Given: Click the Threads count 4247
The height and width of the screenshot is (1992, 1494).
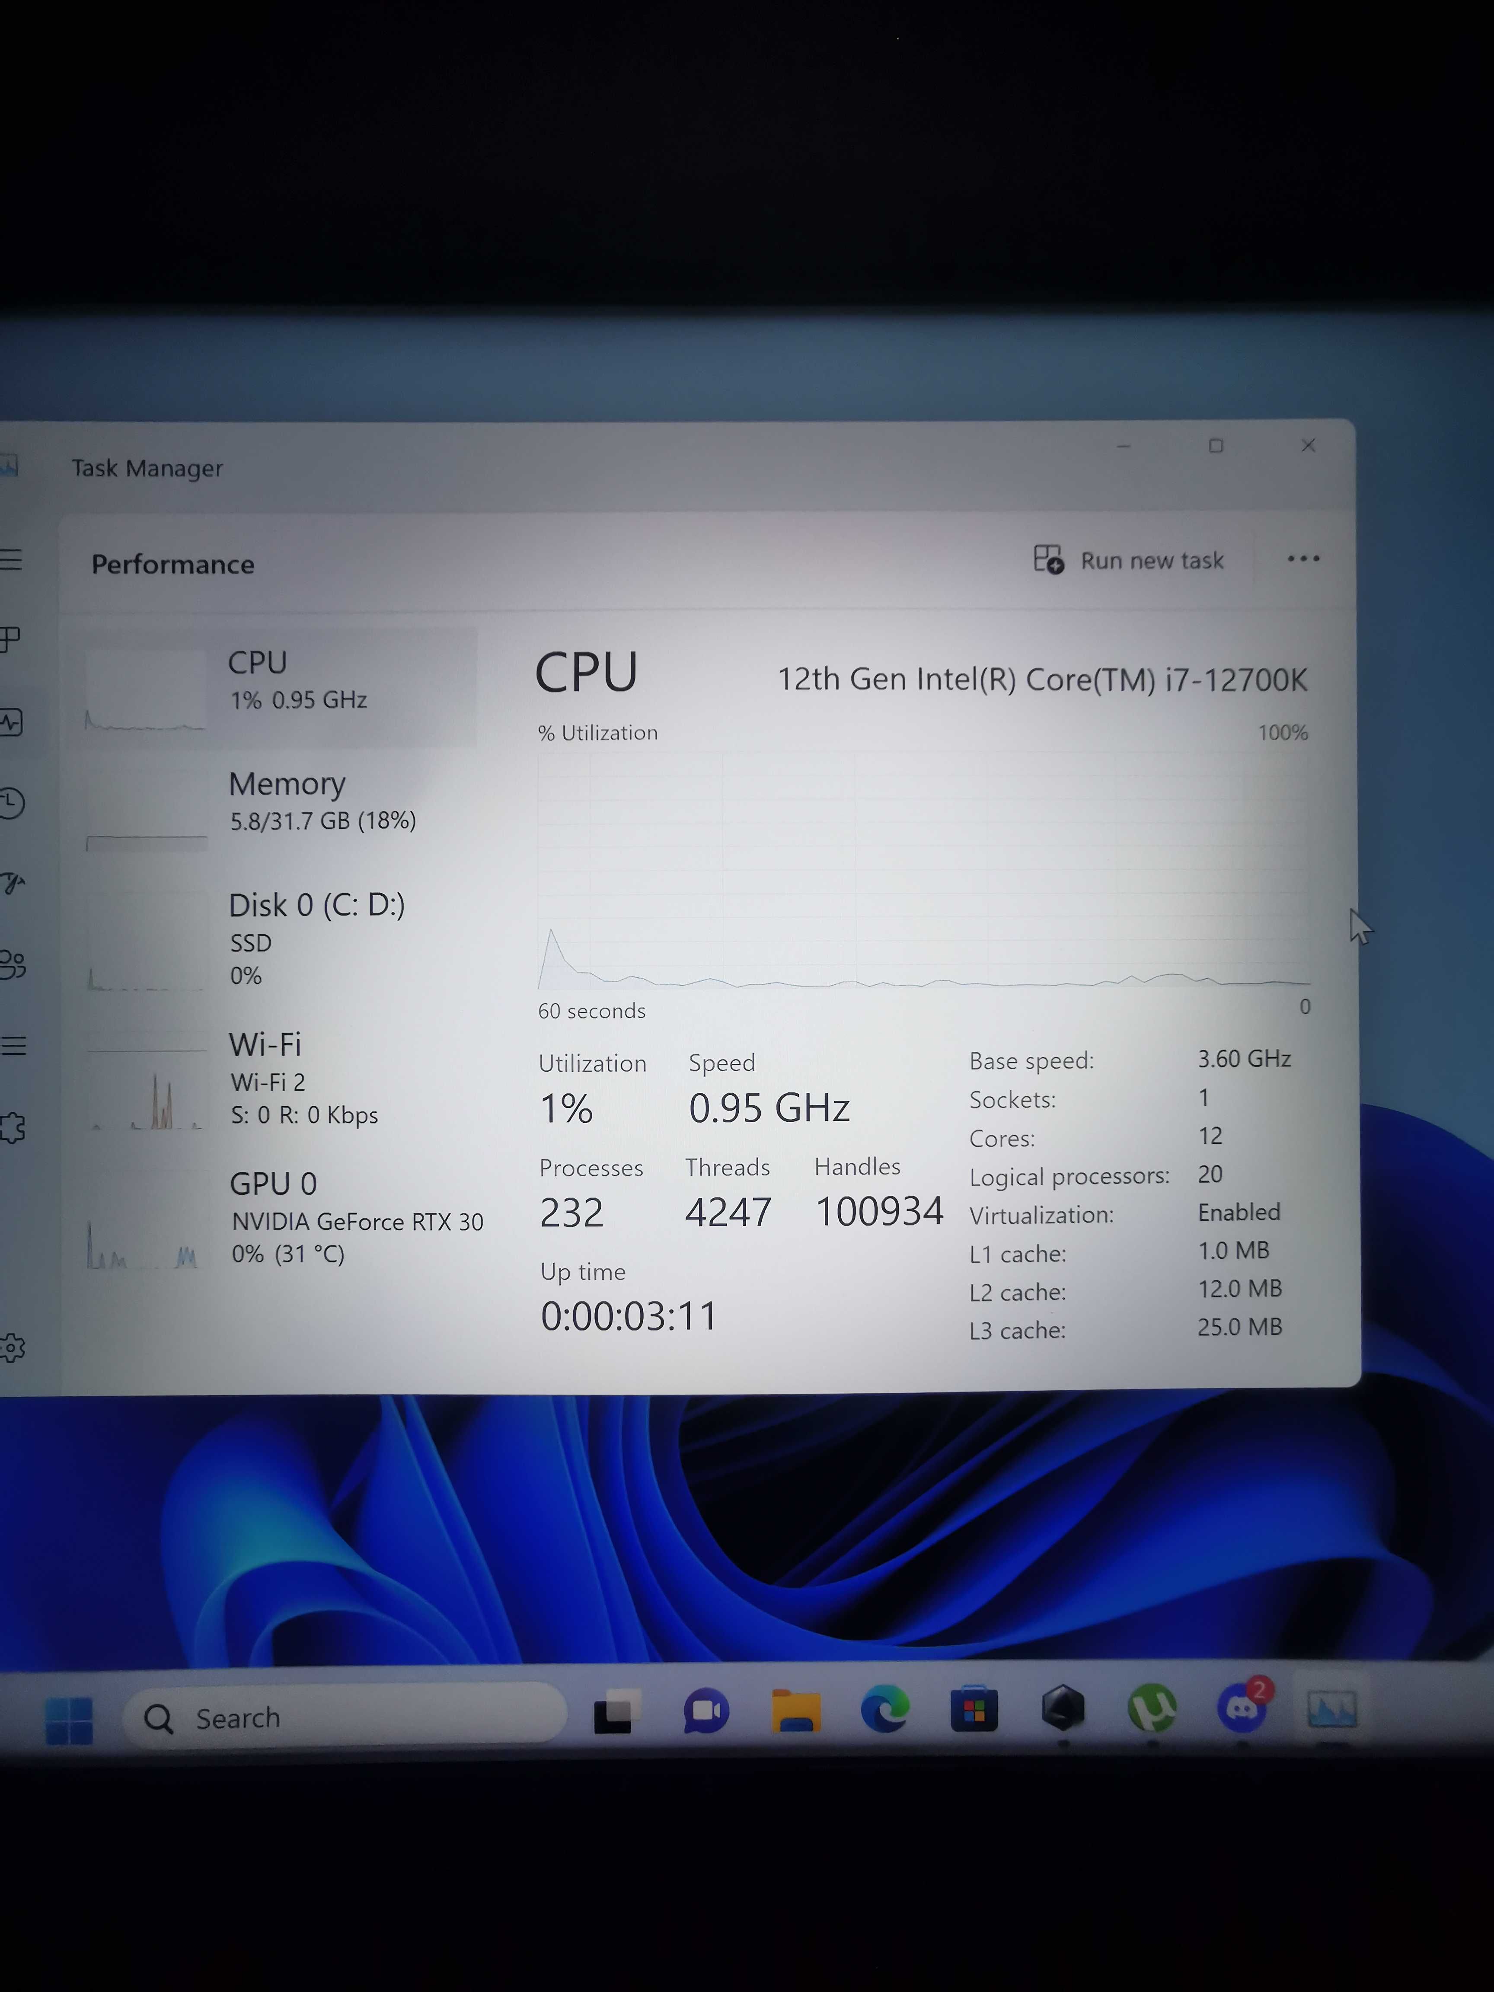Looking at the screenshot, I should 728,1212.
